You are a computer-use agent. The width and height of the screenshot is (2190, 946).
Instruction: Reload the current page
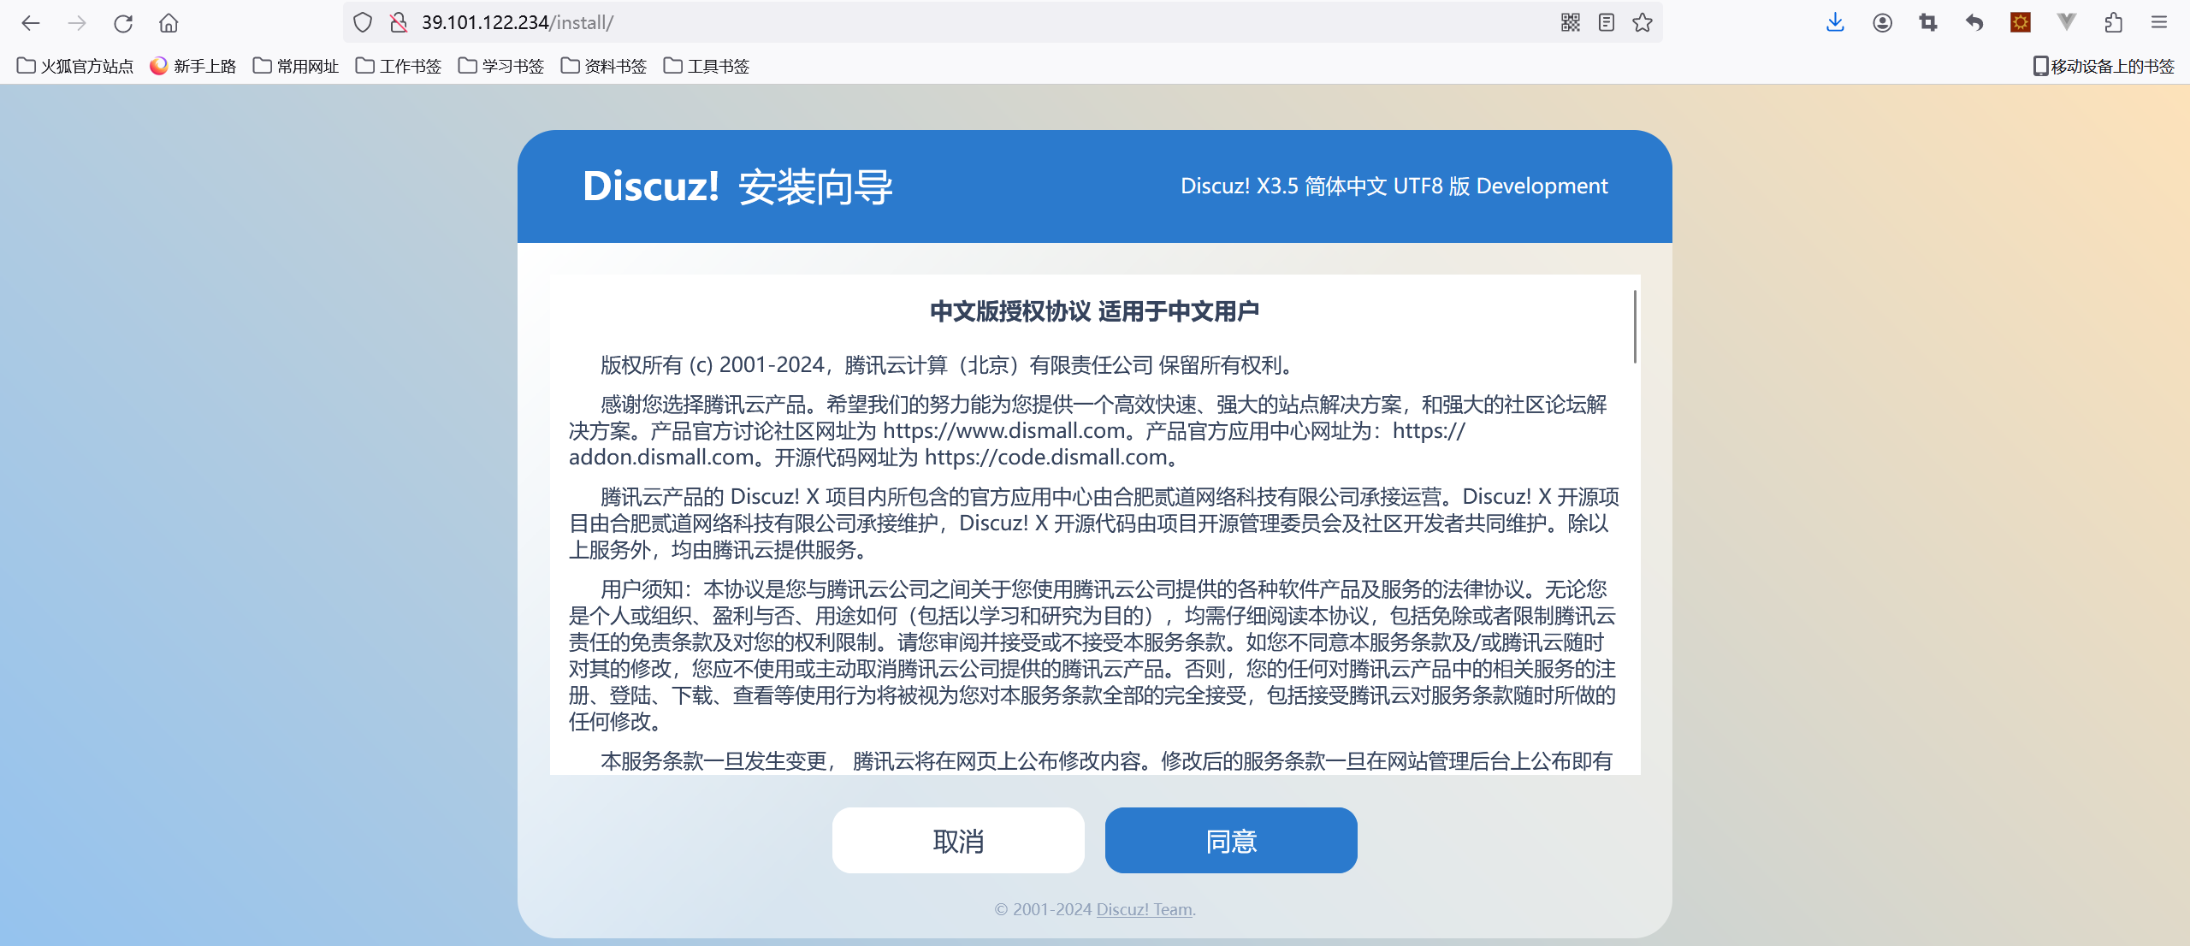(123, 23)
